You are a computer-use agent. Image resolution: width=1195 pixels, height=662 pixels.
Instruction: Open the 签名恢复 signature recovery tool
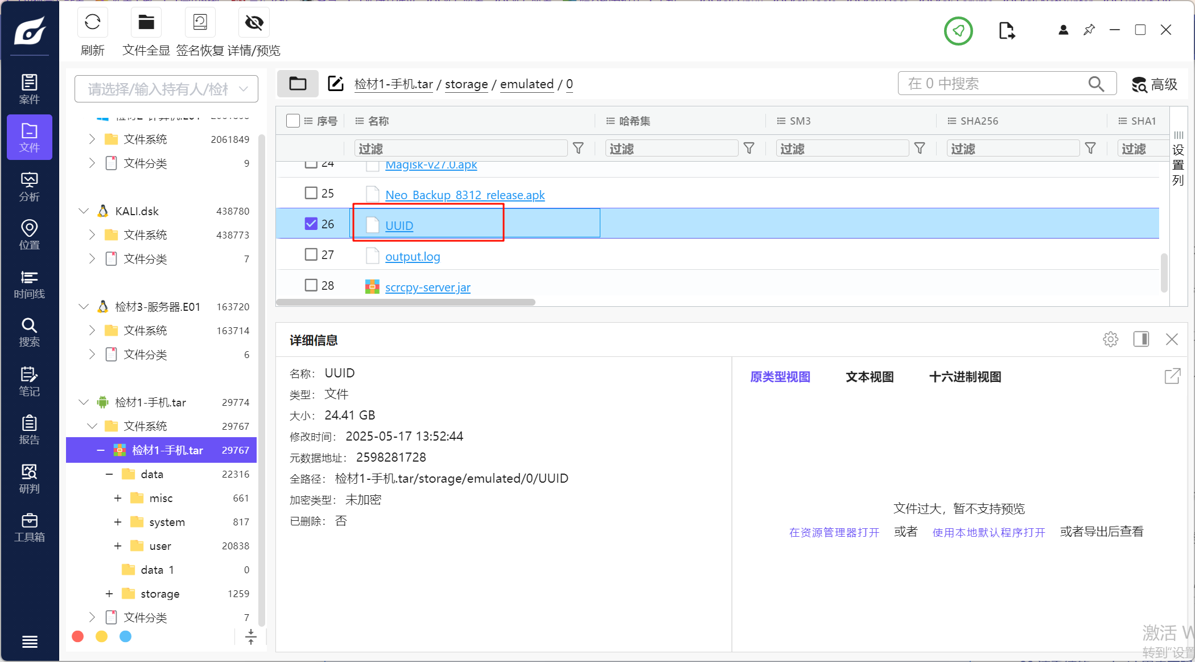[200, 23]
